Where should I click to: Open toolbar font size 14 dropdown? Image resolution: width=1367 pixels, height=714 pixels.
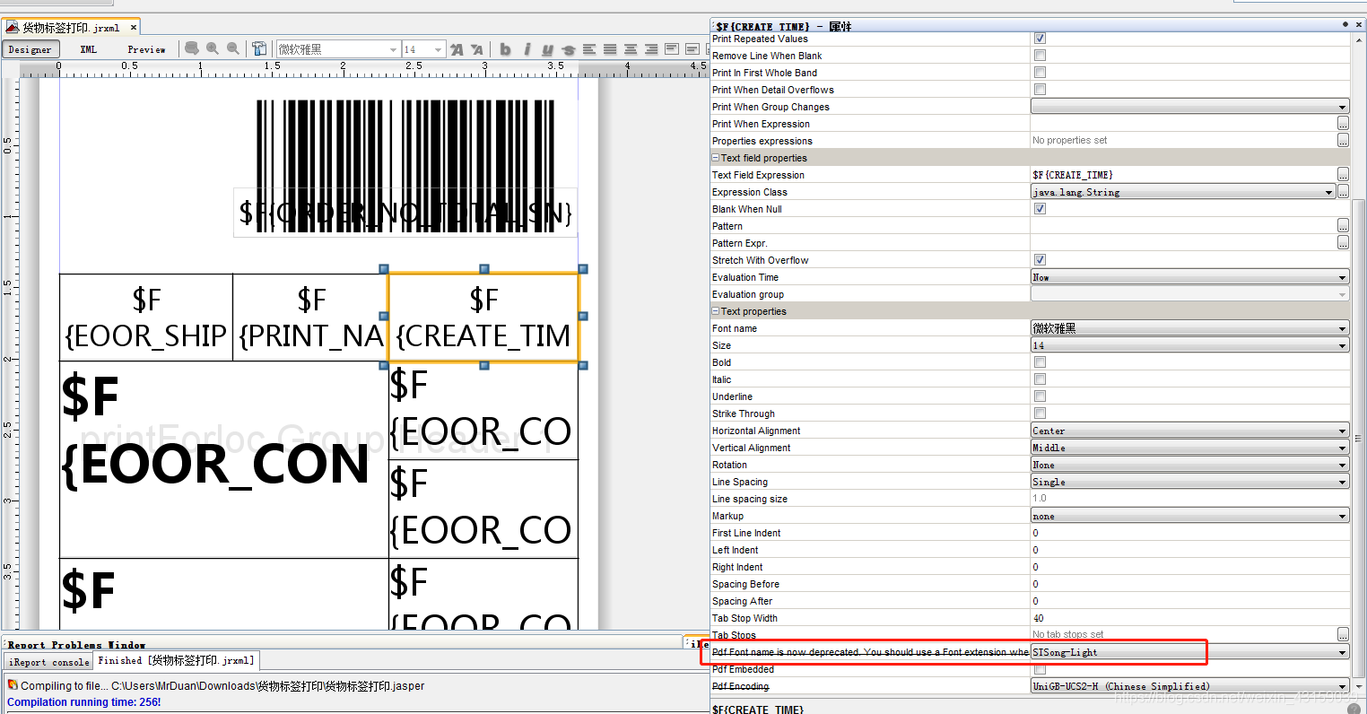tap(423, 49)
